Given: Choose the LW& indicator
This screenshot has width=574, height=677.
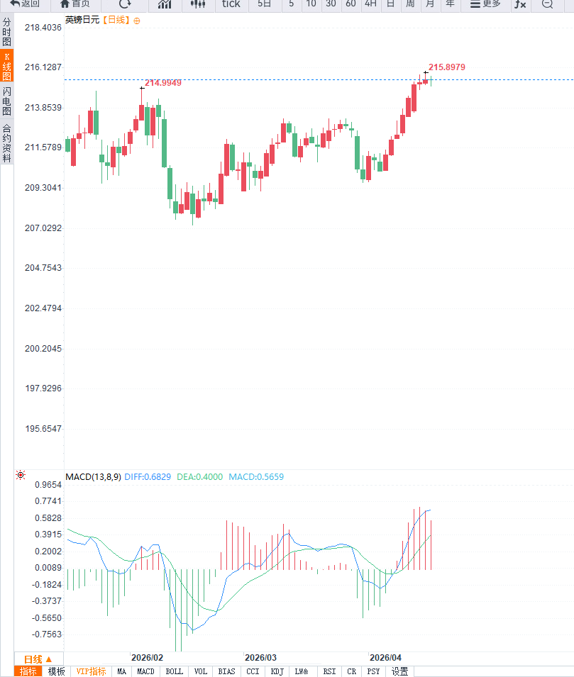Looking at the screenshot, I should pos(302,671).
